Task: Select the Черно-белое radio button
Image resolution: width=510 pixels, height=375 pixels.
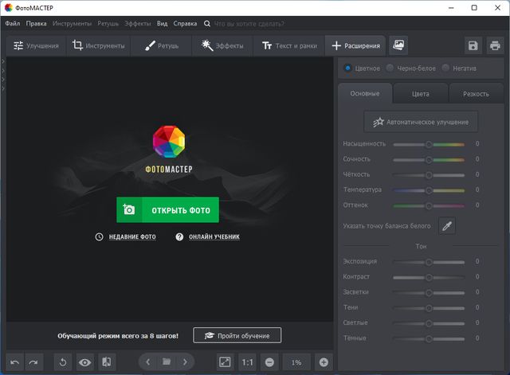Action: point(390,68)
